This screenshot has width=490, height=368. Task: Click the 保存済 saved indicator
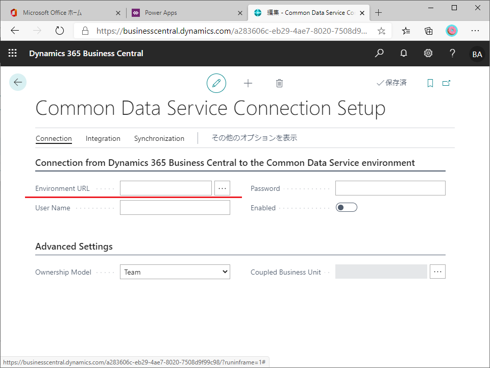[x=391, y=83]
